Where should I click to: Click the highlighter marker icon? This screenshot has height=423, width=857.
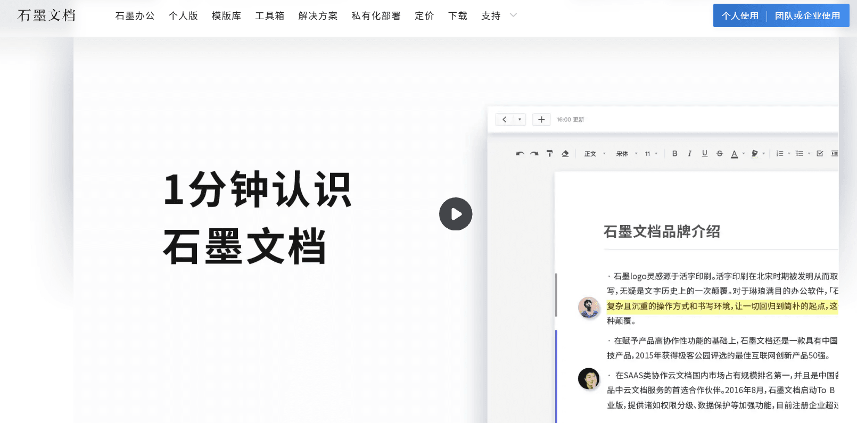pos(755,154)
